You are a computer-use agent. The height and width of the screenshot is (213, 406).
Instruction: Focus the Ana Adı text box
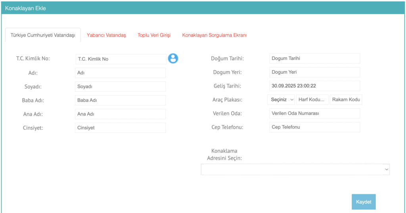(120, 114)
